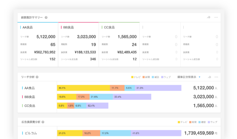Click the 10.2% segment of ビルコム bar
Viewport: 237px width, 139px height.
(91, 133)
